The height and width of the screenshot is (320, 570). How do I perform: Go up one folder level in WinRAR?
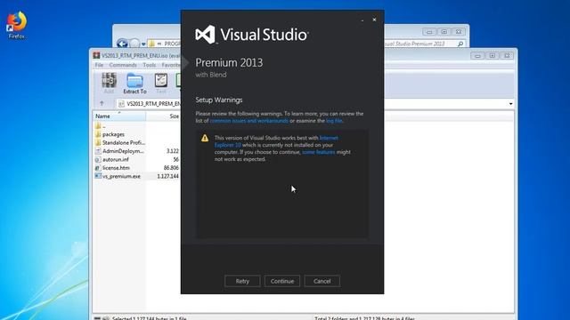pyautogui.click(x=102, y=103)
